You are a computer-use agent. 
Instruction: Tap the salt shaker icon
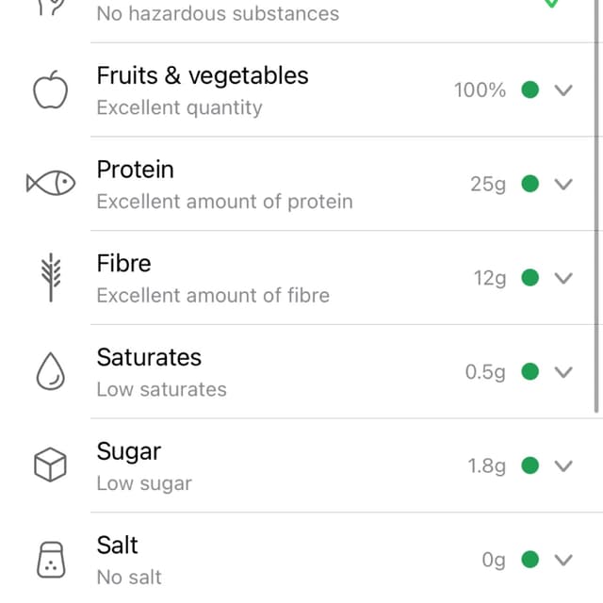(x=51, y=560)
